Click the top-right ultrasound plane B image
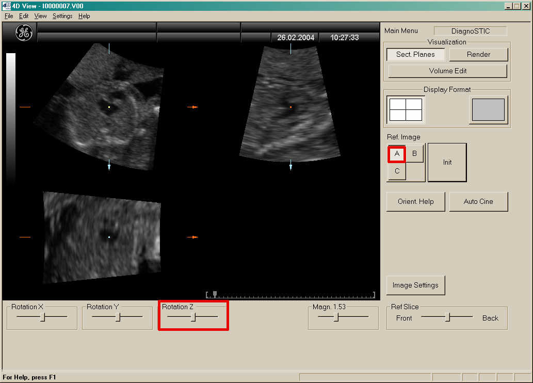Image resolution: width=533 pixels, height=383 pixels. click(290, 104)
